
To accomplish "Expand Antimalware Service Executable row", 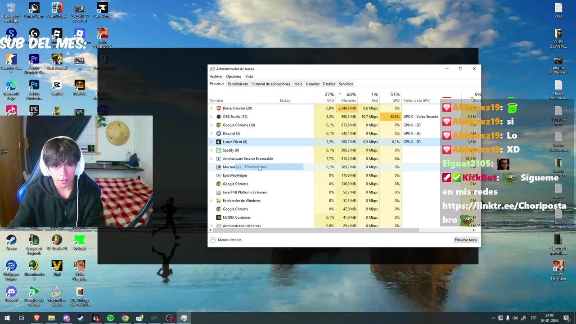I will (211, 159).
